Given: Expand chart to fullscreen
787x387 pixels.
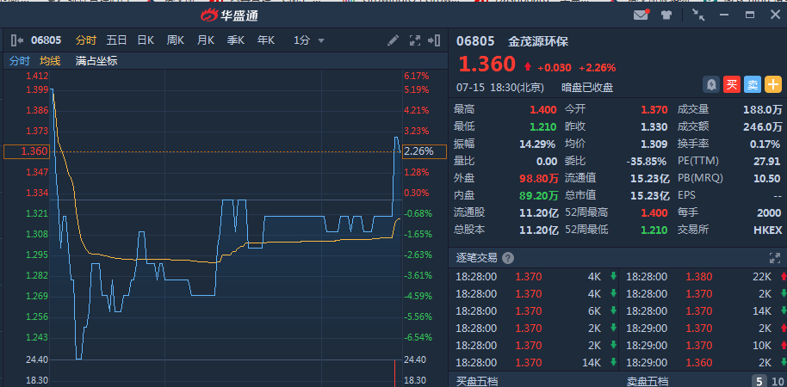Looking at the screenshot, I should click(x=414, y=40).
